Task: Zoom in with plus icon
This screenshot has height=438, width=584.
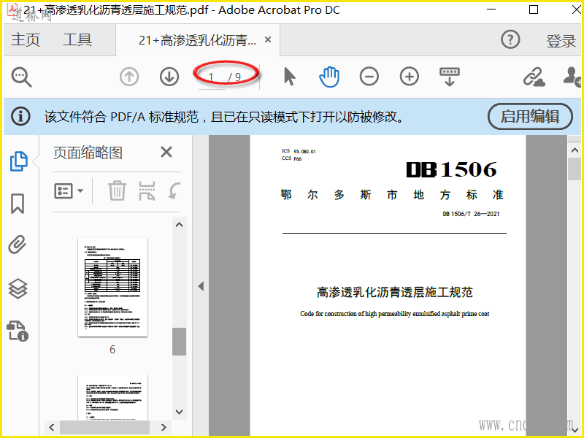Action: pos(410,77)
